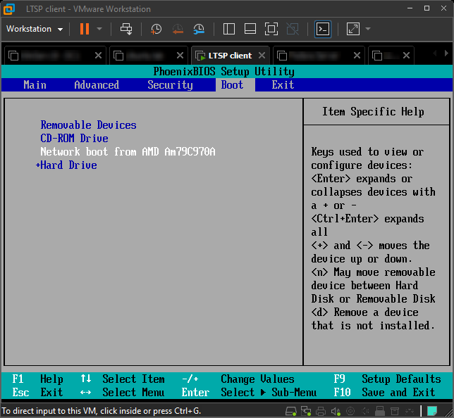Click the stretch guest display icon

point(353,29)
